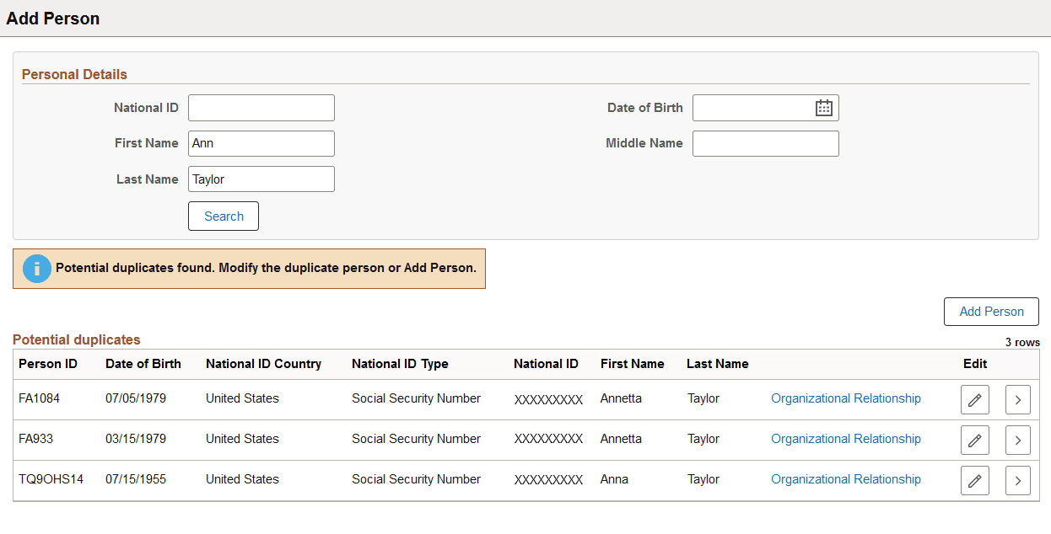Click the edit pencil for person FA933

(x=974, y=440)
